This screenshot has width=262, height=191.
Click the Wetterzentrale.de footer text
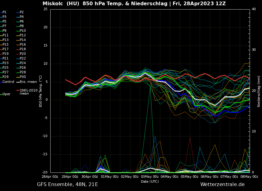point(222,185)
